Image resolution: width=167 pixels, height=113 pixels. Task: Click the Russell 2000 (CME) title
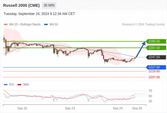click(22, 5)
